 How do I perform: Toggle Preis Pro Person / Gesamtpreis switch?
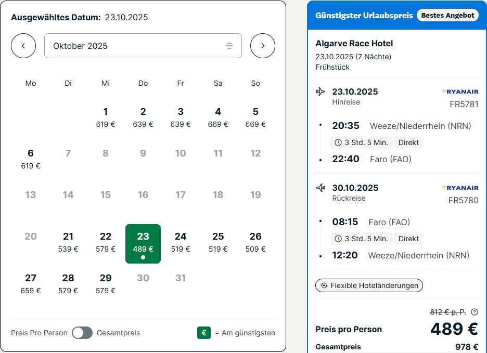82,333
